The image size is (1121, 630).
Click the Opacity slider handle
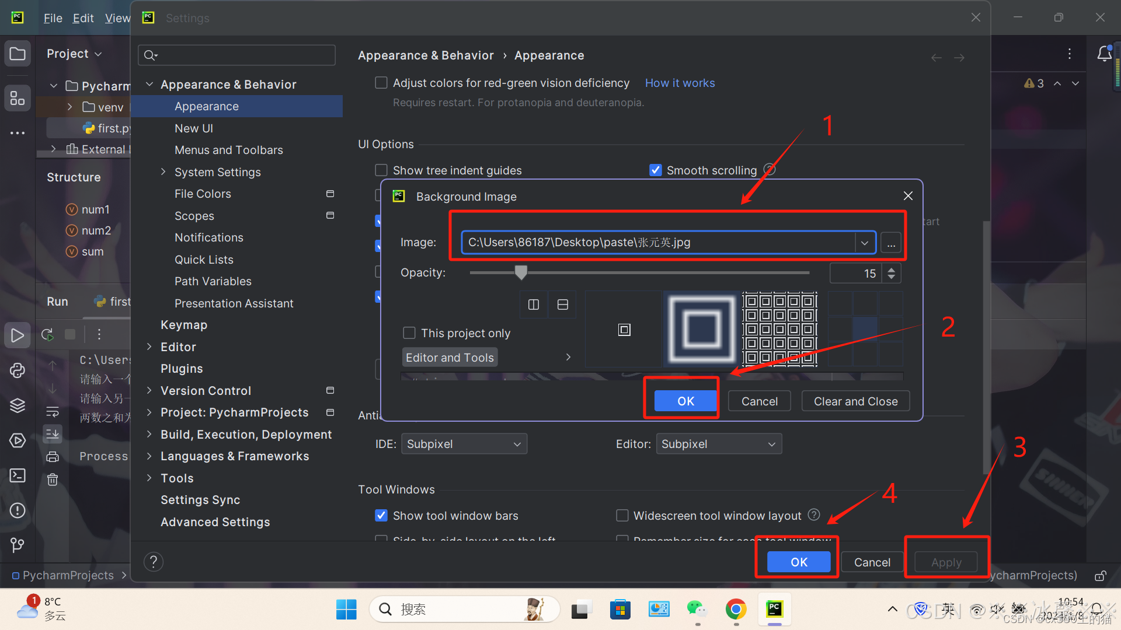click(521, 272)
